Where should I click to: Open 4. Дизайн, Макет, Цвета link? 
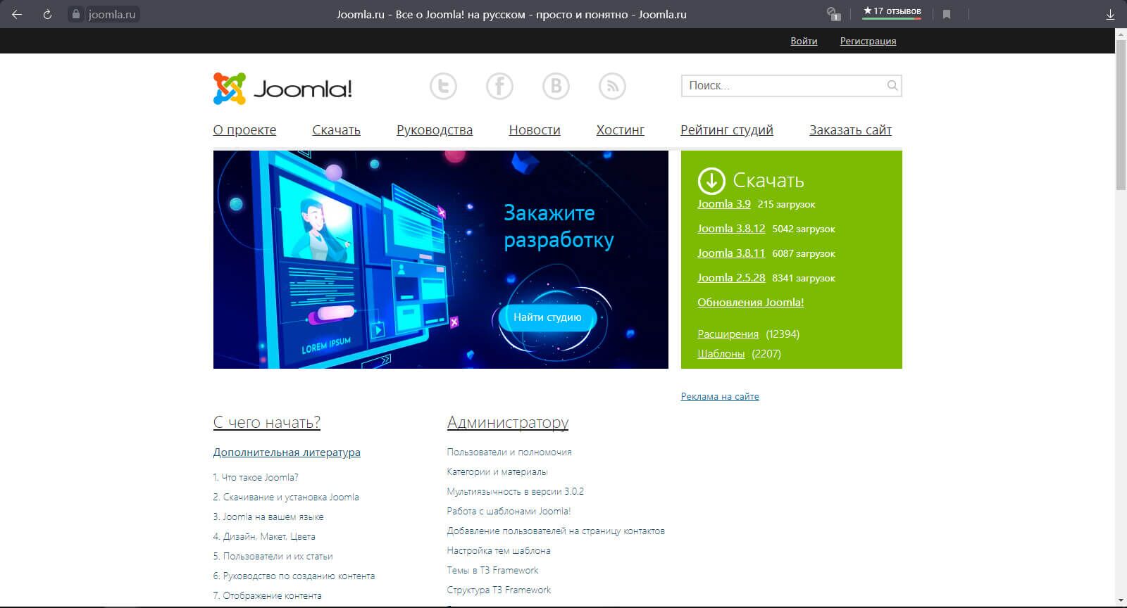pyautogui.click(x=264, y=536)
